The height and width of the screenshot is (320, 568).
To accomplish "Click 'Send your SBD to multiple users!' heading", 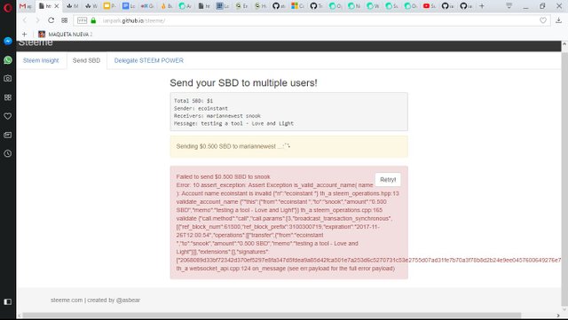I will pos(243,83).
